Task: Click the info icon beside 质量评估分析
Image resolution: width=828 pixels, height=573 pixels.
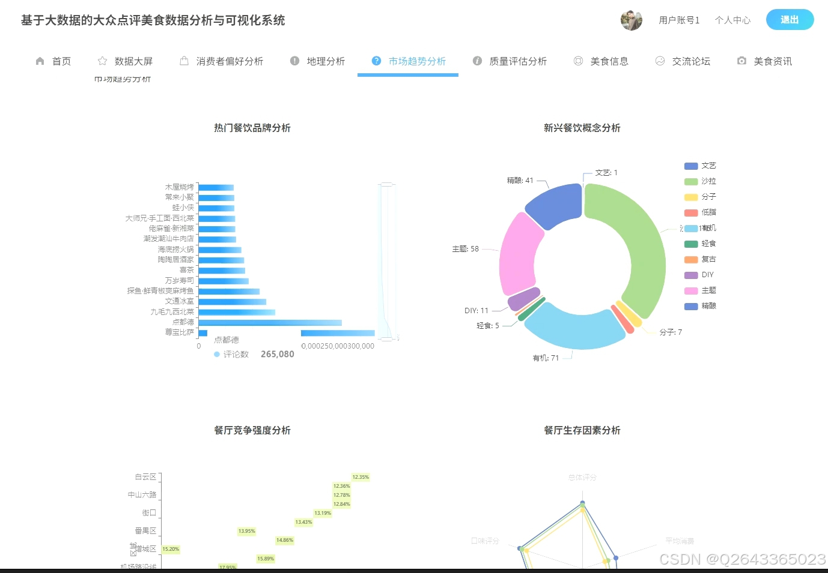Action: 477,61
